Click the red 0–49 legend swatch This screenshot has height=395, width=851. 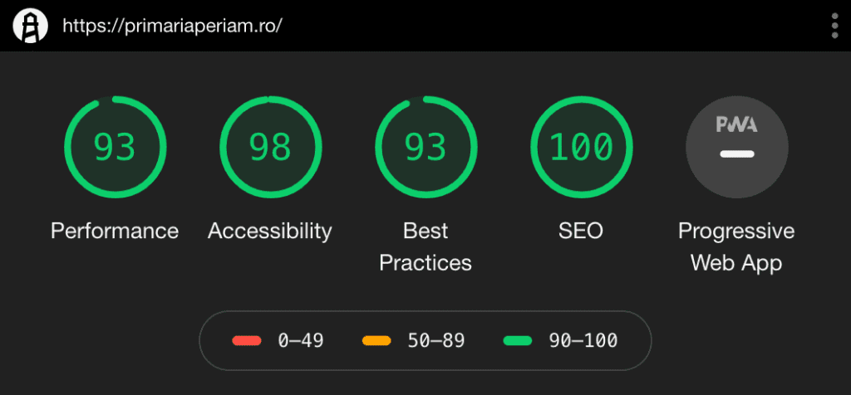(x=247, y=340)
